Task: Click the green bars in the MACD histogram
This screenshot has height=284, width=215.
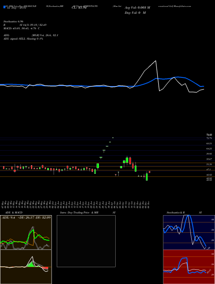Action: click(x=31, y=264)
